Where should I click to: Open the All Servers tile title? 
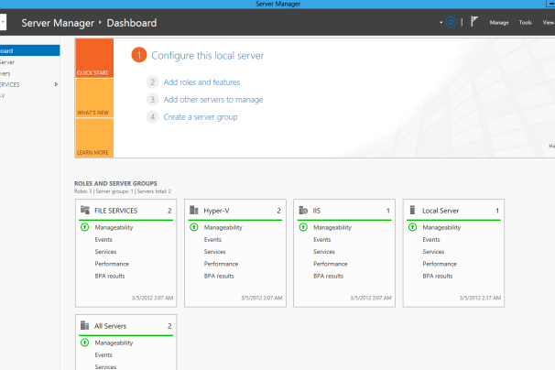point(110,326)
